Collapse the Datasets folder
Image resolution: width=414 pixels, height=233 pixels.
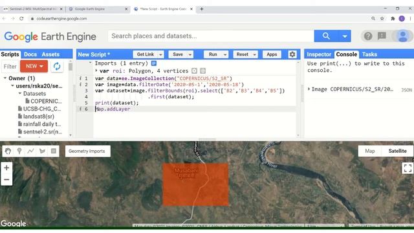pos(20,93)
